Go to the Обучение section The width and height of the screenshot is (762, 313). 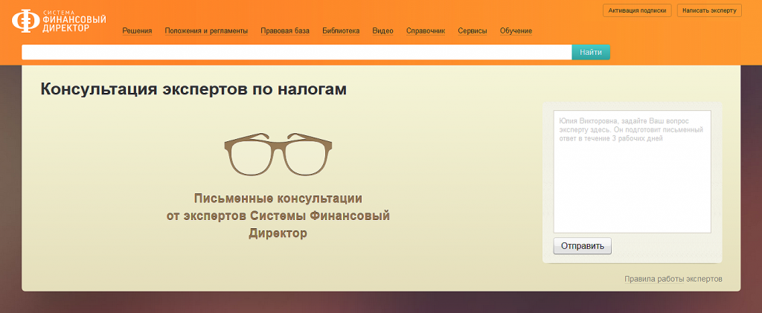tap(516, 31)
